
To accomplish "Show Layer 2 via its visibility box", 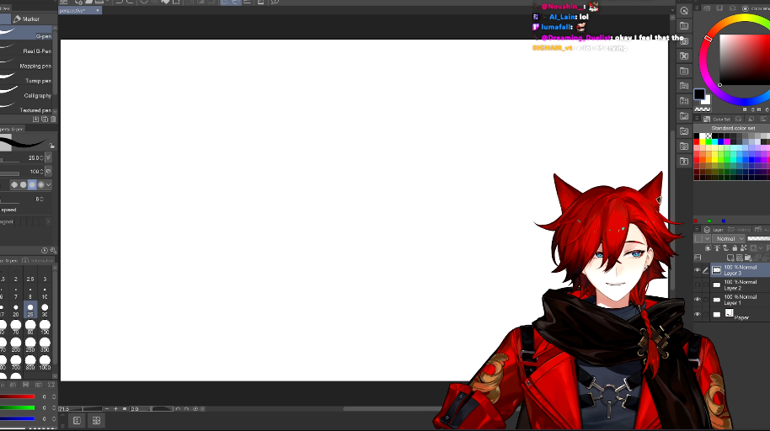I will coord(698,285).
